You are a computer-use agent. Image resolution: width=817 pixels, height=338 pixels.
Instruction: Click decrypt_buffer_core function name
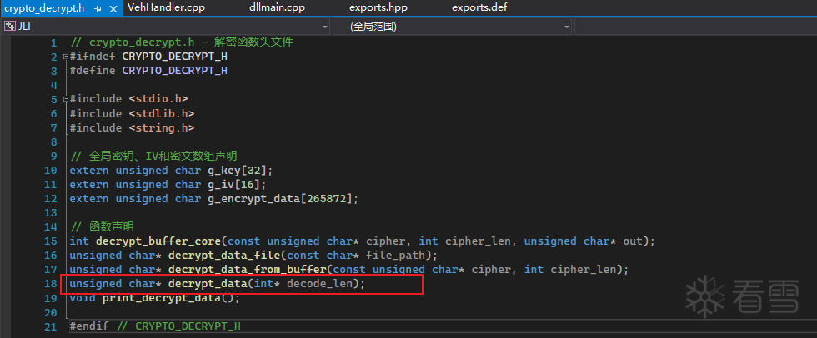pyautogui.click(x=158, y=241)
